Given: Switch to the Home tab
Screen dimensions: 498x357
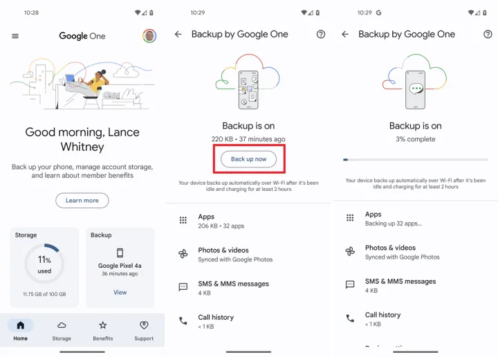Looking at the screenshot, I should 20,331.
